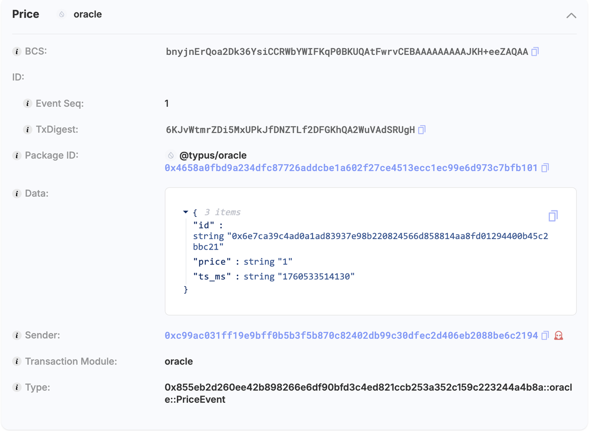
Task: Collapse the Price event panel chevron
Action: pos(571,15)
